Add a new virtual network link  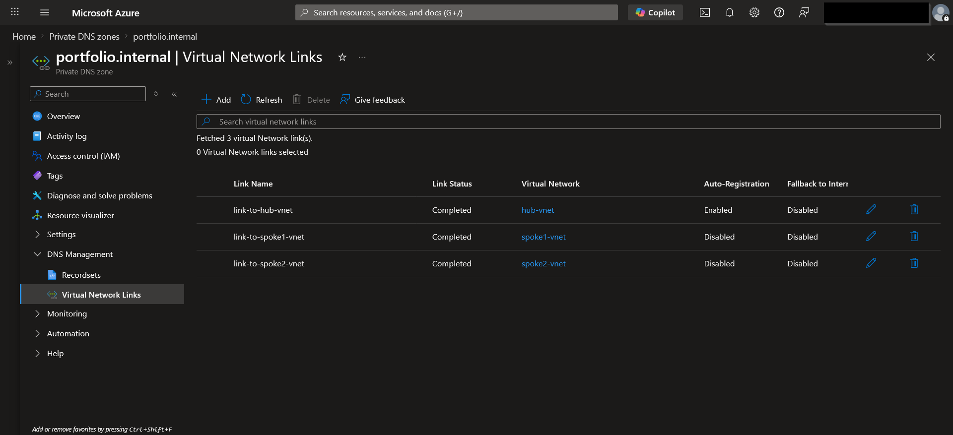tap(216, 100)
